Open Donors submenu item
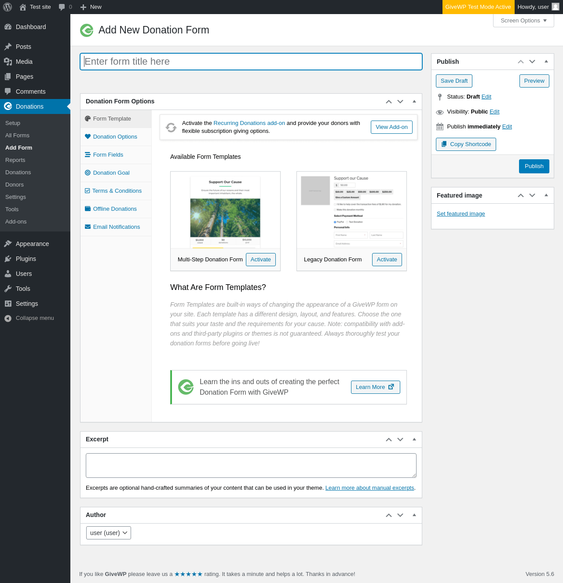This screenshot has width=563, height=583. [15, 185]
